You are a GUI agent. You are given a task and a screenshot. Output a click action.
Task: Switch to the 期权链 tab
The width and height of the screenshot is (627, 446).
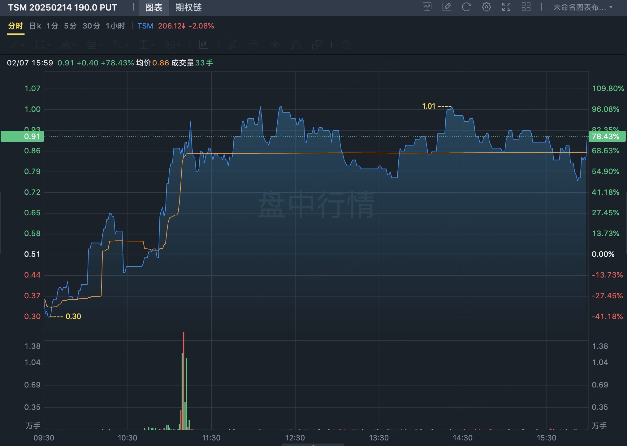point(188,7)
